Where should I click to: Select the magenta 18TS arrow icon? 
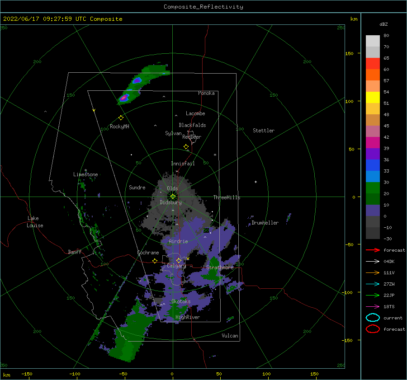373,307
